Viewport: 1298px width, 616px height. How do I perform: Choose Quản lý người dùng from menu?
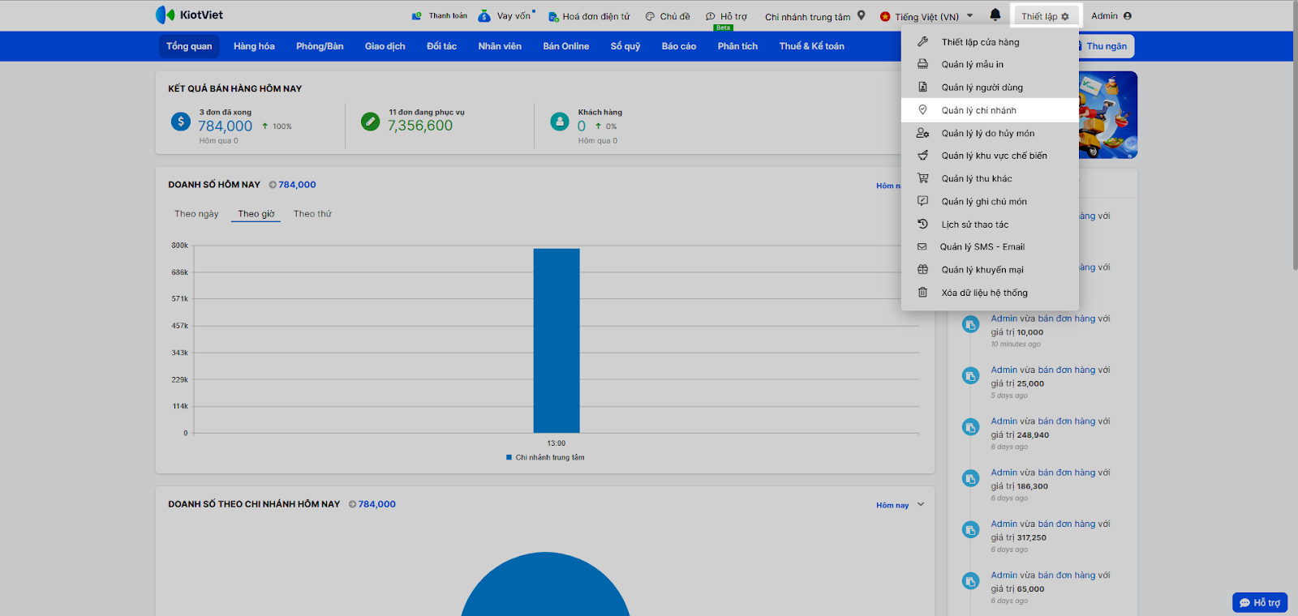pos(982,88)
